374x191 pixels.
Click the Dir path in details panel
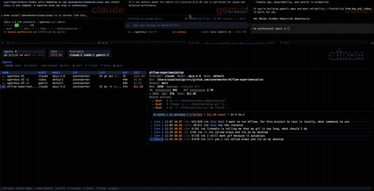pyautogui.click(x=209, y=79)
